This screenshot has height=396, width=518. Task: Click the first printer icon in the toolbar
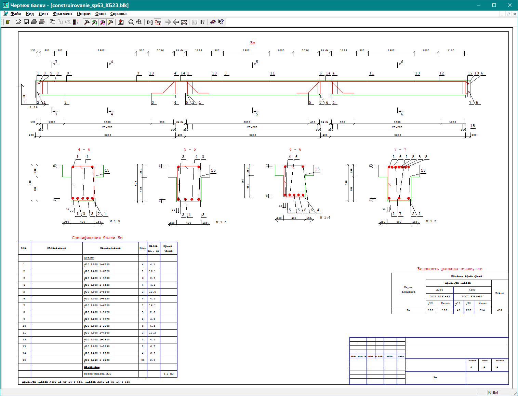[x=34, y=22]
